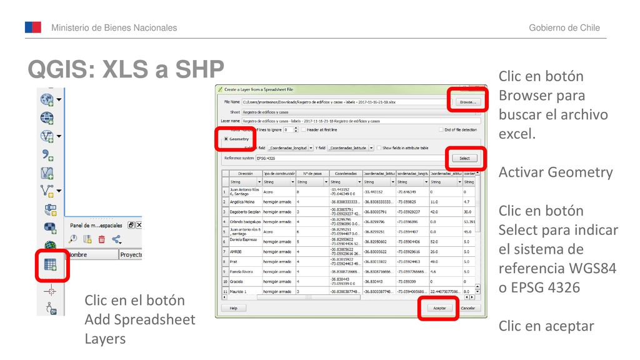
Task: Click the Proyecto column header in bookmarks
Action: pyautogui.click(x=131, y=254)
